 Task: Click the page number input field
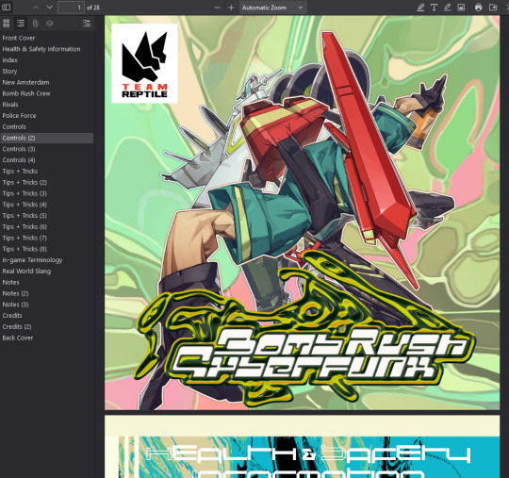click(71, 8)
